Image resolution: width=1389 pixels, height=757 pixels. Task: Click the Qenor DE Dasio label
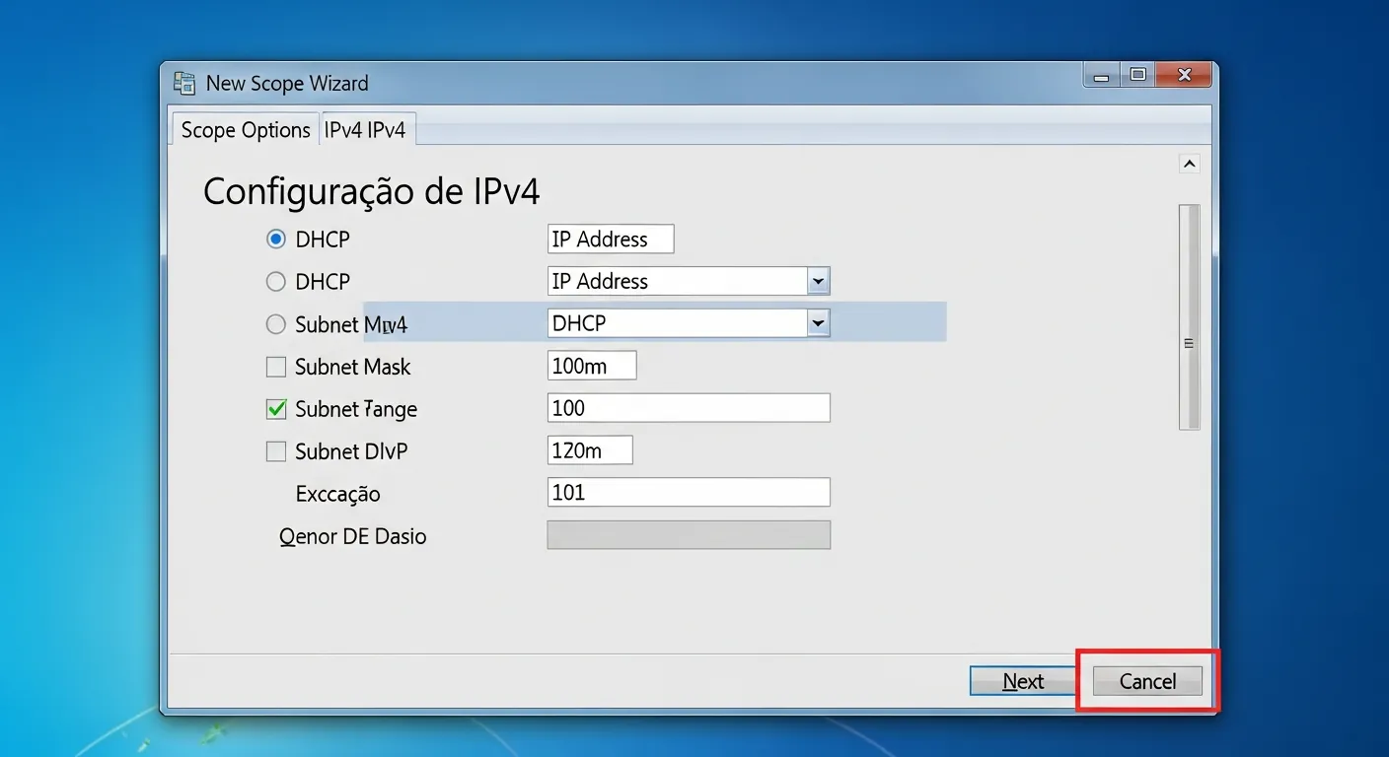[x=353, y=537]
